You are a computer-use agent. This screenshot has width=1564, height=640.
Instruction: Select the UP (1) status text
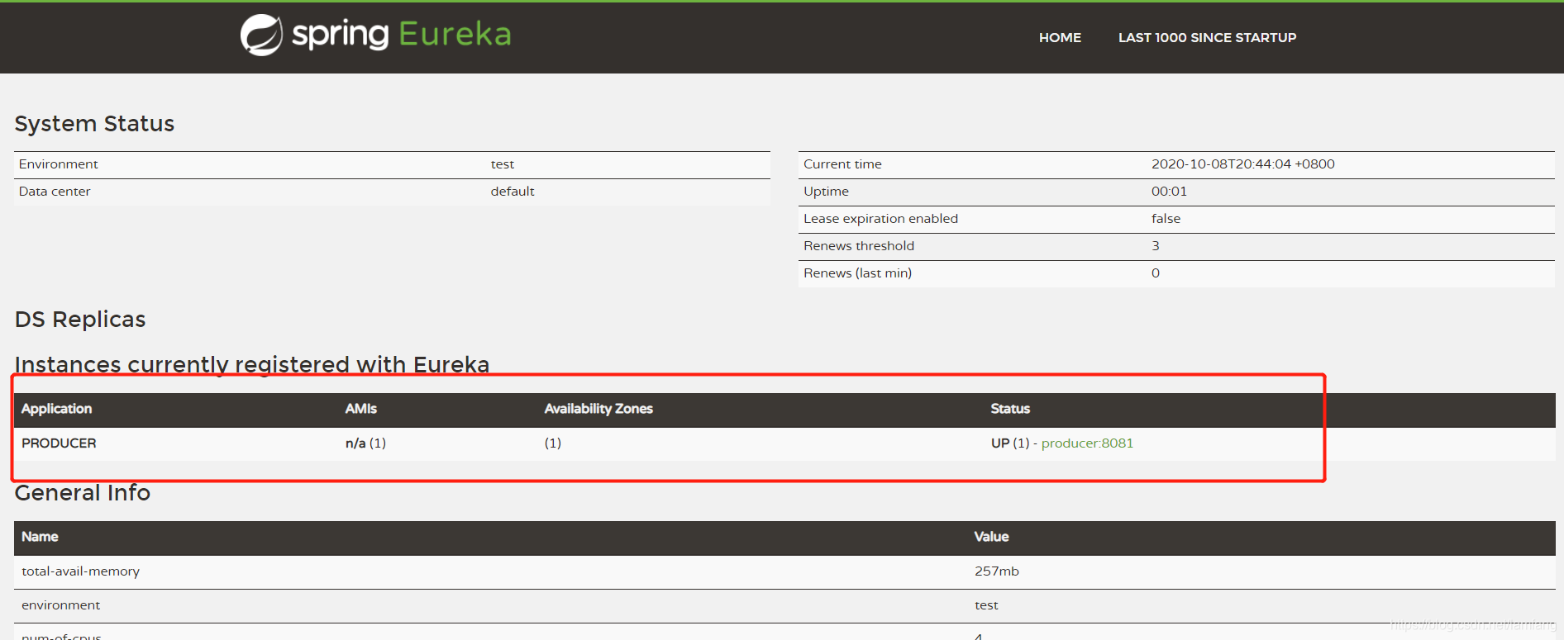coord(1010,443)
